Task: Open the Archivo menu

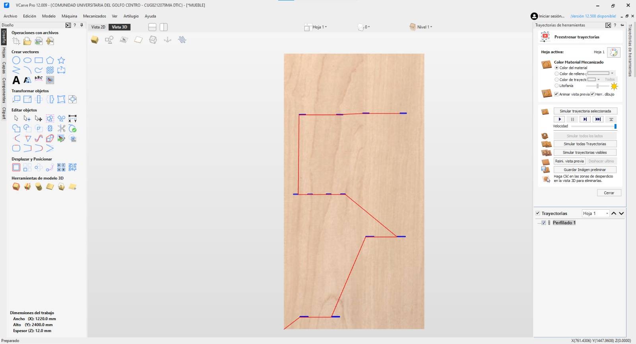Action: [x=10, y=16]
